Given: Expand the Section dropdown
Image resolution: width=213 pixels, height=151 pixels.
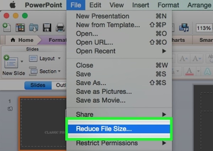Looking at the screenshot, I should [x=59, y=71].
